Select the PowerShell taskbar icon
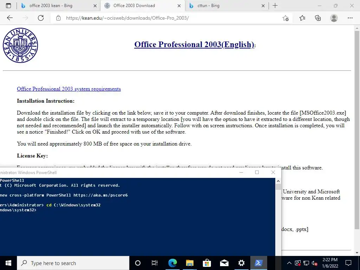The height and width of the screenshot is (270, 360). pos(258,263)
